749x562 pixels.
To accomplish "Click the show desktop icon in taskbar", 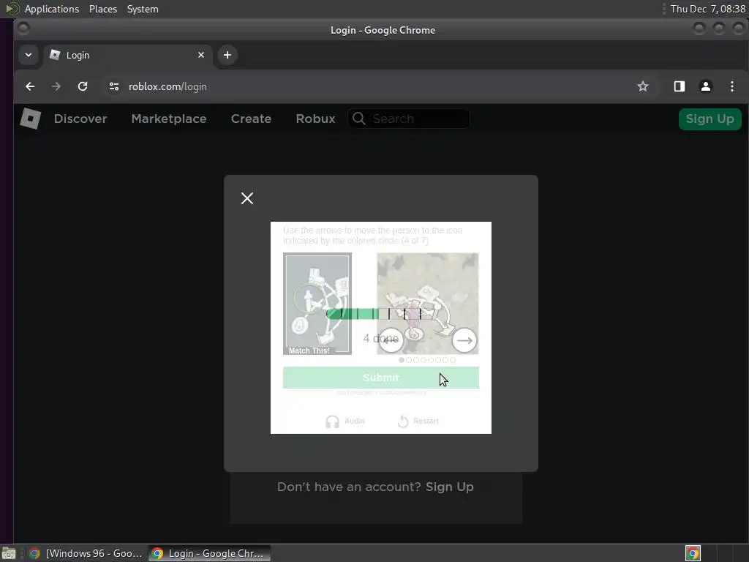I will pyautogui.click(x=9, y=553).
